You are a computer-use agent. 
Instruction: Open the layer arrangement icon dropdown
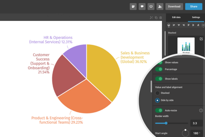pyautogui.click(x=169, y=25)
